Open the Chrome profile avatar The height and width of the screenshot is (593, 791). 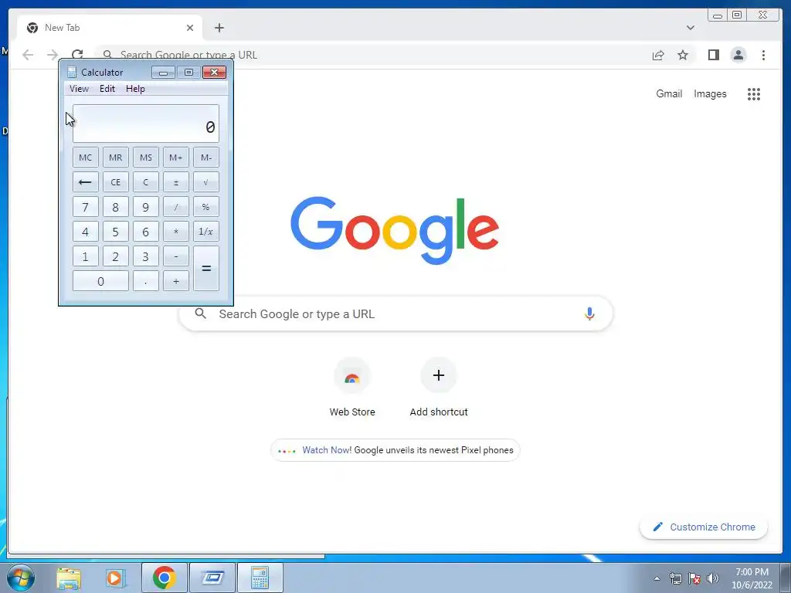coord(738,55)
